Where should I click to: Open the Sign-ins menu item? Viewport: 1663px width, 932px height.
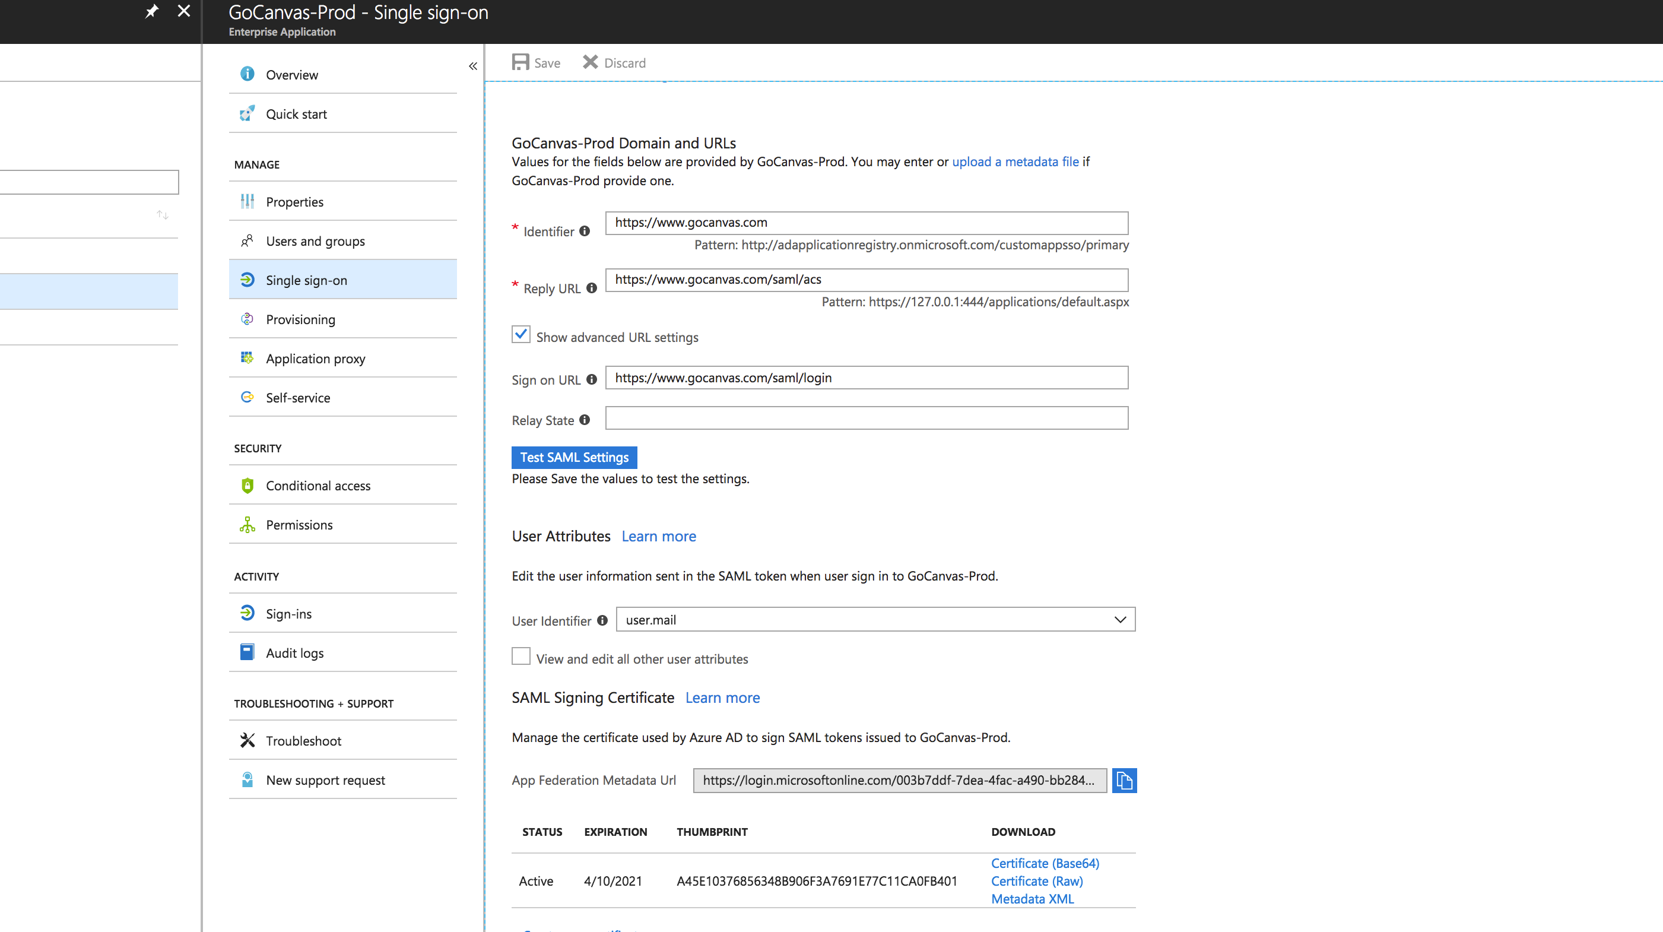click(x=343, y=613)
